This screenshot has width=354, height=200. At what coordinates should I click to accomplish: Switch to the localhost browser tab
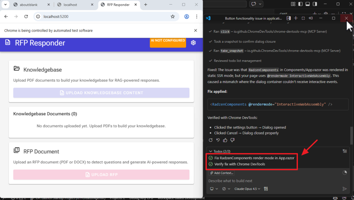tap(73, 5)
